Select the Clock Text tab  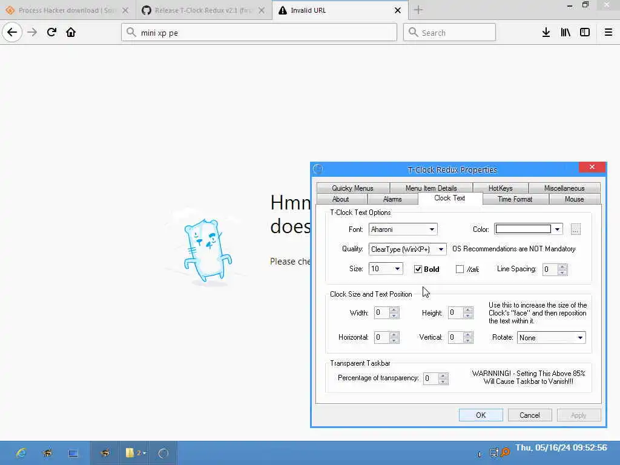click(450, 198)
